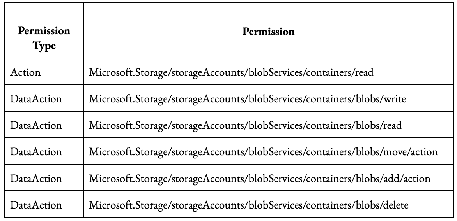This screenshot has height=221, width=457.
Task: Select the 'Action' permission type cell
Action: [26, 73]
